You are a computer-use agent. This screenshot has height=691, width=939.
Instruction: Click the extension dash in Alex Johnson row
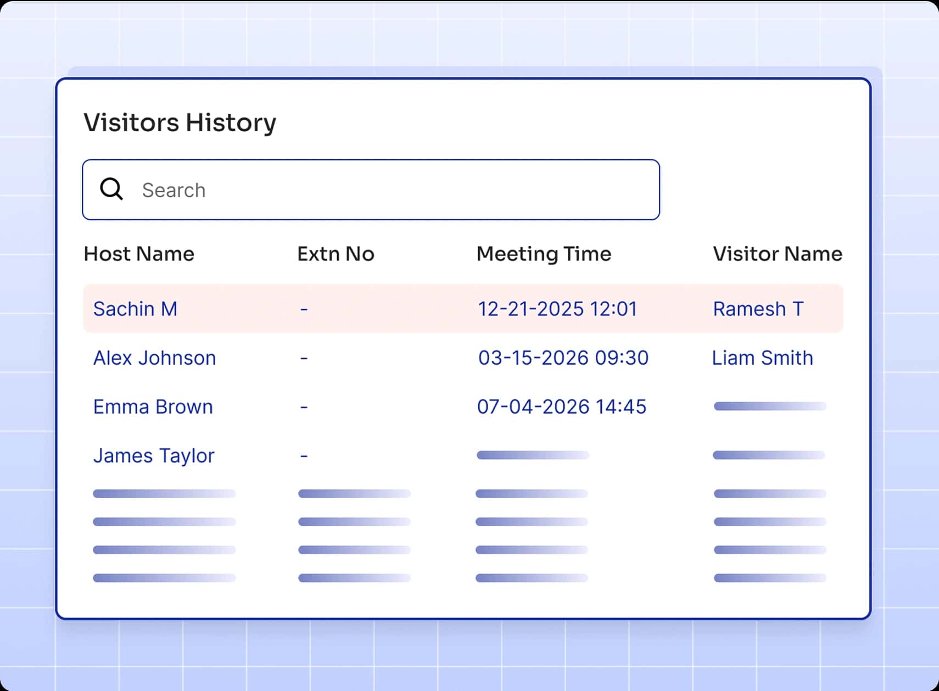(304, 358)
